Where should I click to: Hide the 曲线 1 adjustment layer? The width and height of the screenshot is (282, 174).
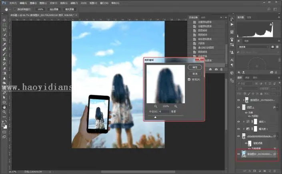[238, 122]
